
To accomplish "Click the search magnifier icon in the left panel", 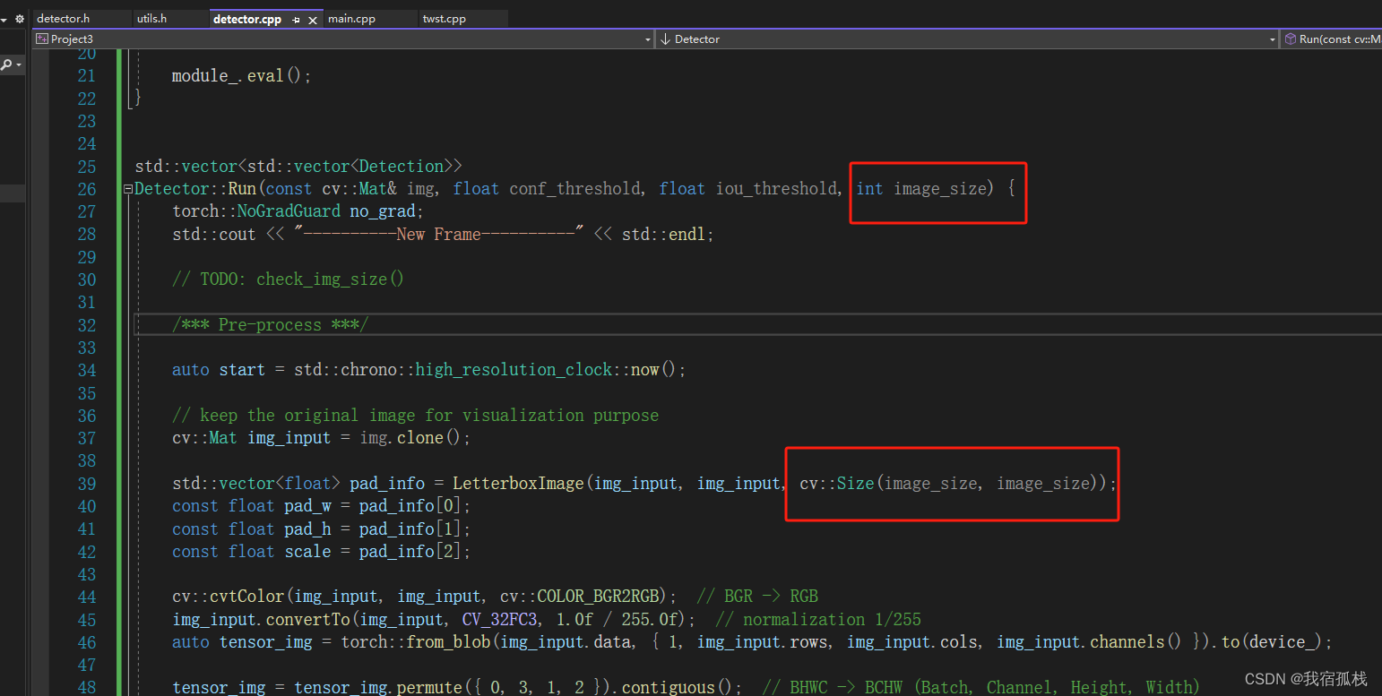I will pos(6,64).
